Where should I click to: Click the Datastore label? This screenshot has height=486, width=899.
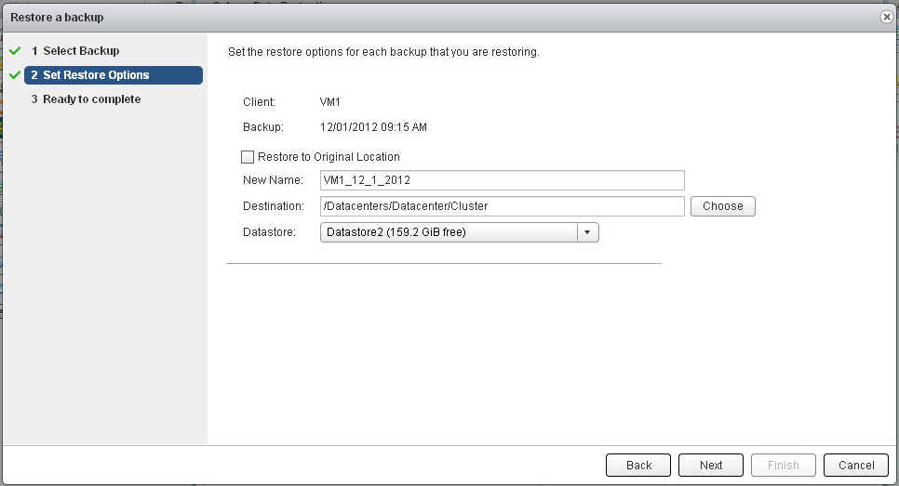tap(270, 232)
